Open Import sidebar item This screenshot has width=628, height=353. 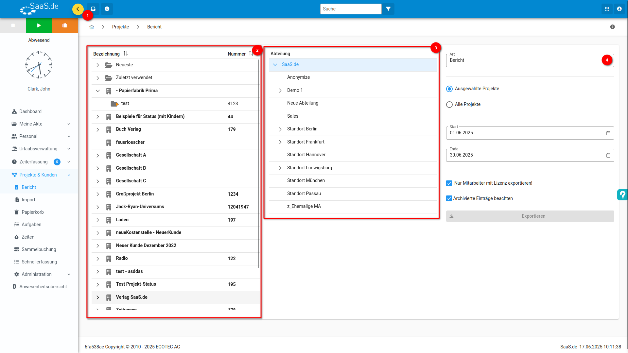pyautogui.click(x=28, y=200)
